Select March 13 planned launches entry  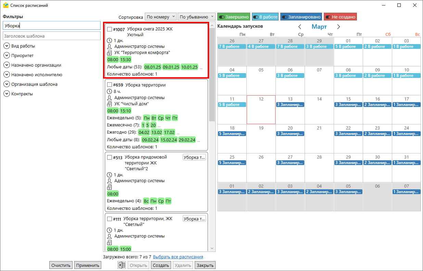point(290,105)
